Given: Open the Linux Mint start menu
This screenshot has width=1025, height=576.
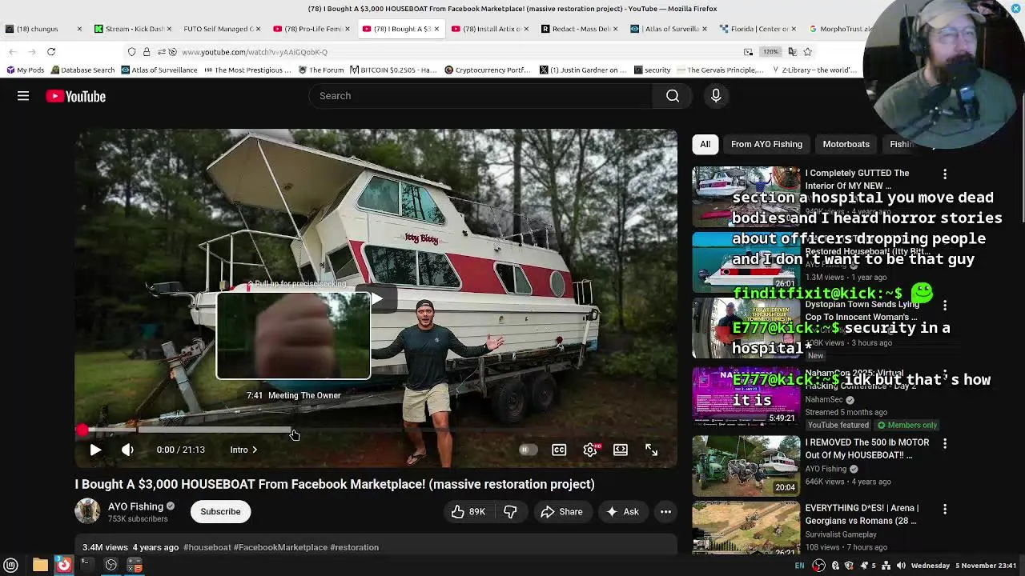Looking at the screenshot, I should 11,566.
